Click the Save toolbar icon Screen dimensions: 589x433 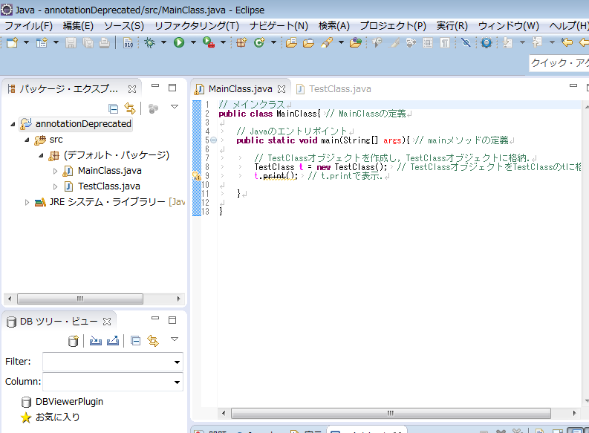click(71, 43)
